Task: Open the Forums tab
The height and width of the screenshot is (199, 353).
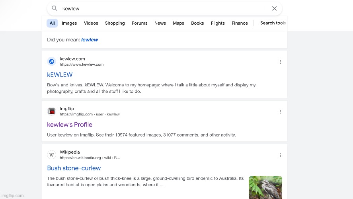Action: tap(140, 23)
